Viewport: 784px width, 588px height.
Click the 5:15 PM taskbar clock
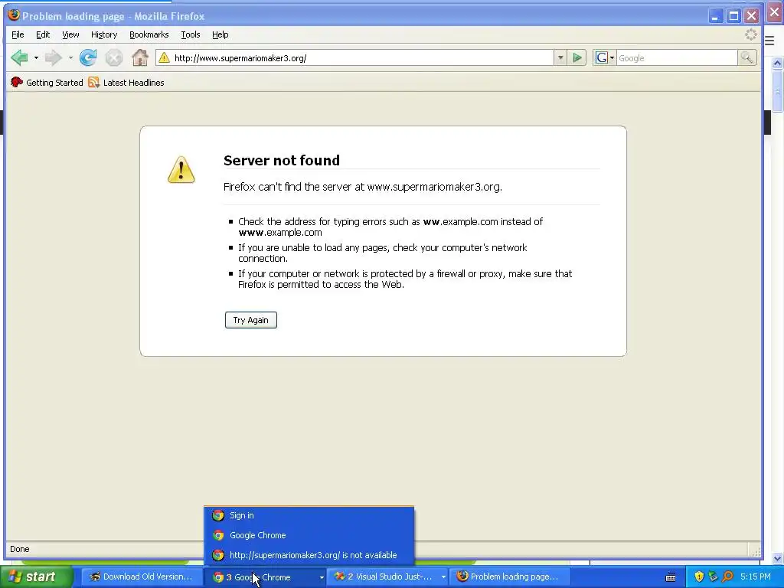755,577
